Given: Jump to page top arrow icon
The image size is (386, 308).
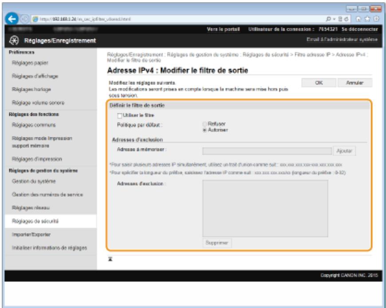Looking at the screenshot, I should [x=110, y=259].
